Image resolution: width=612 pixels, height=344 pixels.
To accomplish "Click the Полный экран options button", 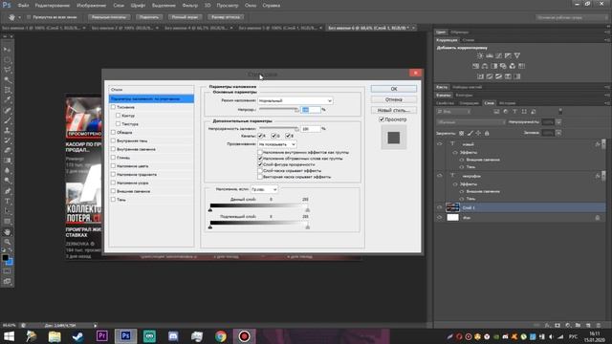I will [185, 17].
